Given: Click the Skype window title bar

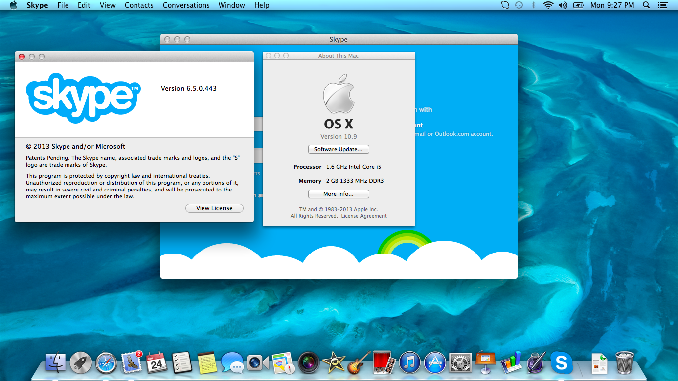Looking at the screenshot, I should pyautogui.click(x=339, y=39).
